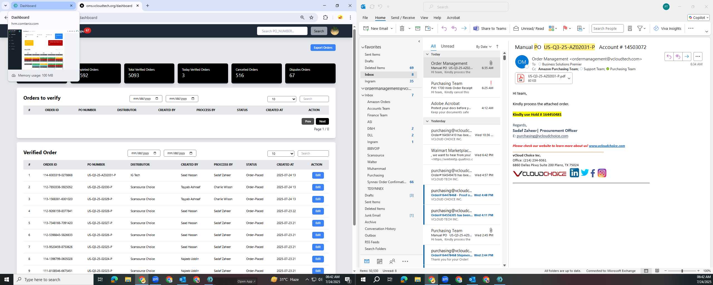The width and height of the screenshot is (713, 285).
Task: Click Prev pagination button
Action: pos(308,121)
